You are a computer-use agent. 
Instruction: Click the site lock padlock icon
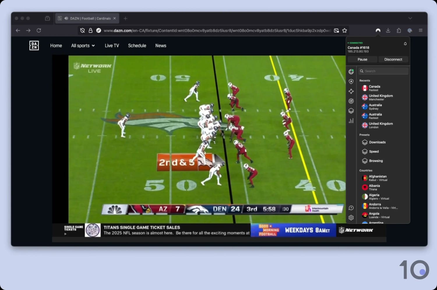pos(91,31)
